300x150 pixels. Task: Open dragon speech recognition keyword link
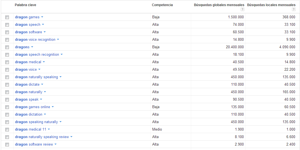coord(37,55)
